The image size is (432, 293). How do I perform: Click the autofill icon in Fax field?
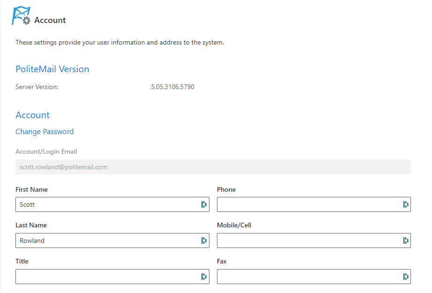(405, 277)
